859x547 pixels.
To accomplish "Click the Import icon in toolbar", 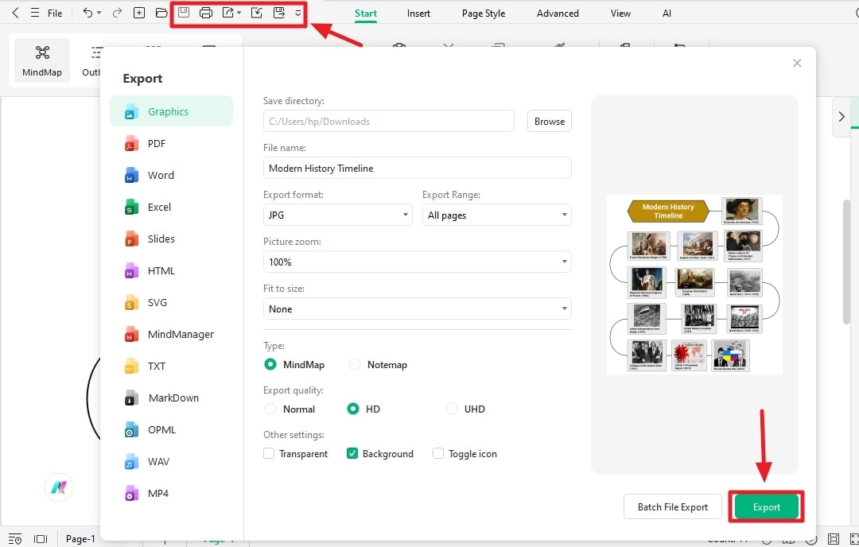I will (x=256, y=13).
